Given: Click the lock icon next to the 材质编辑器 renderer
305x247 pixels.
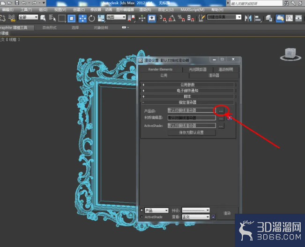Looking at the screenshot, I should [230, 118].
